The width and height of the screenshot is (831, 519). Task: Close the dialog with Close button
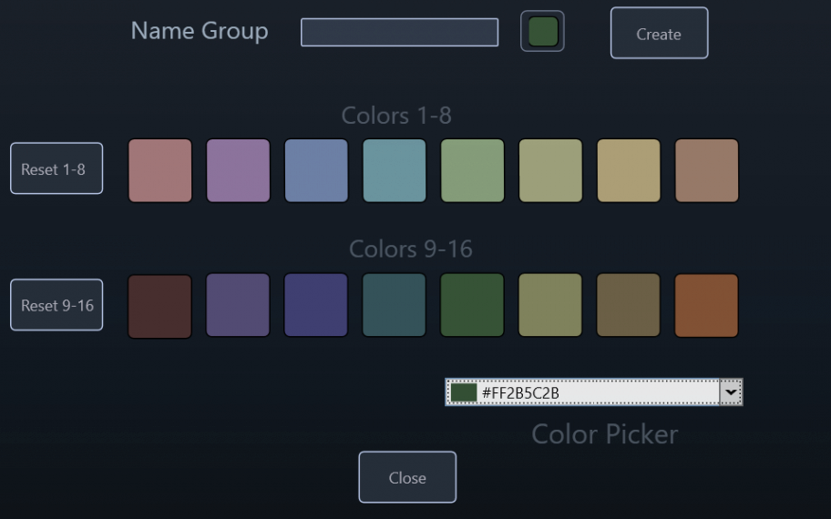[x=407, y=477]
